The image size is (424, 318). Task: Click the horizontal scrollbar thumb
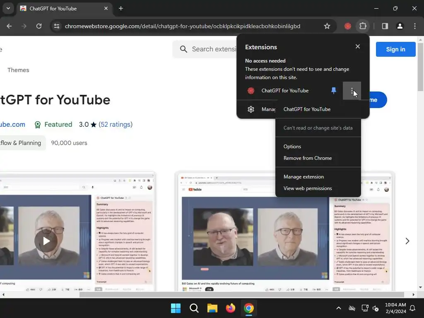coord(241,294)
